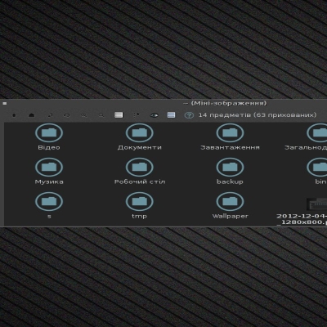Click the "14 предметів (63 прихованих)" status text
This screenshot has width=327, height=327.
[x=258, y=115]
